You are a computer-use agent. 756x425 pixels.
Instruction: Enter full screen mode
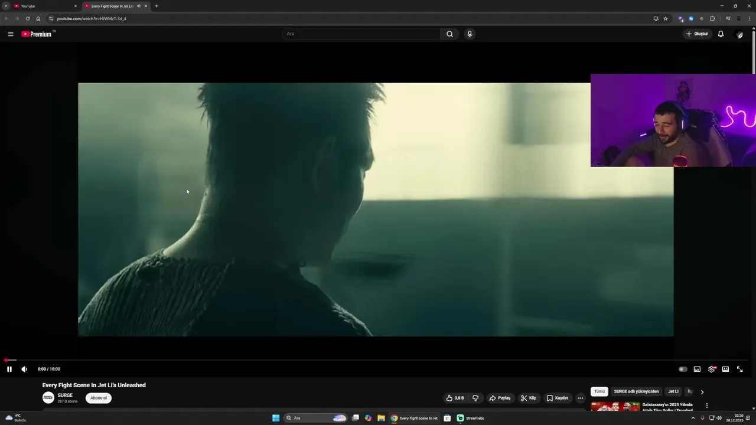[739, 369]
